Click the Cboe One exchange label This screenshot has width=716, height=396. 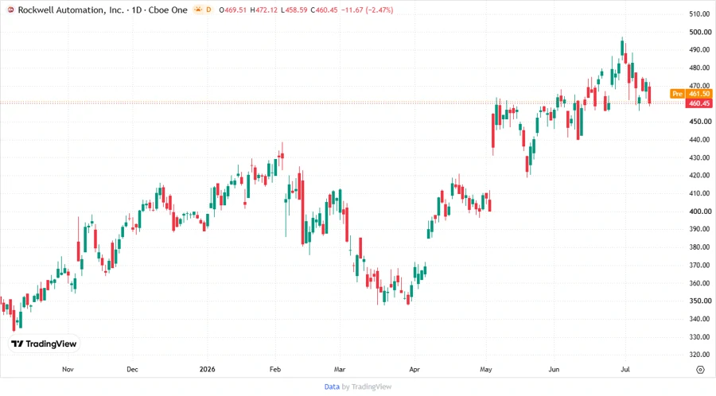[168, 10]
